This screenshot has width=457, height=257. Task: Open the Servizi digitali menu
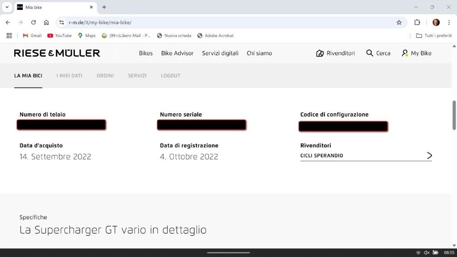tap(220, 53)
